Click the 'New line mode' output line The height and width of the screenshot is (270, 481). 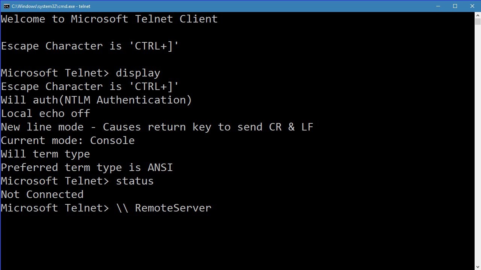point(157,127)
